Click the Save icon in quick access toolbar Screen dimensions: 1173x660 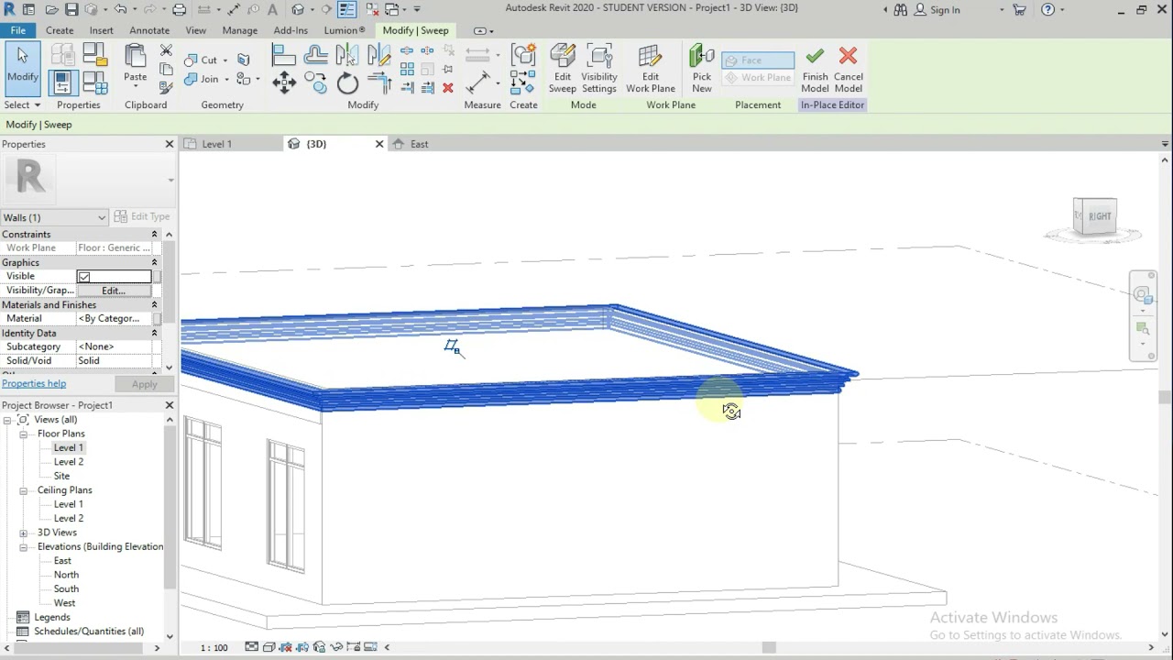point(71,9)
